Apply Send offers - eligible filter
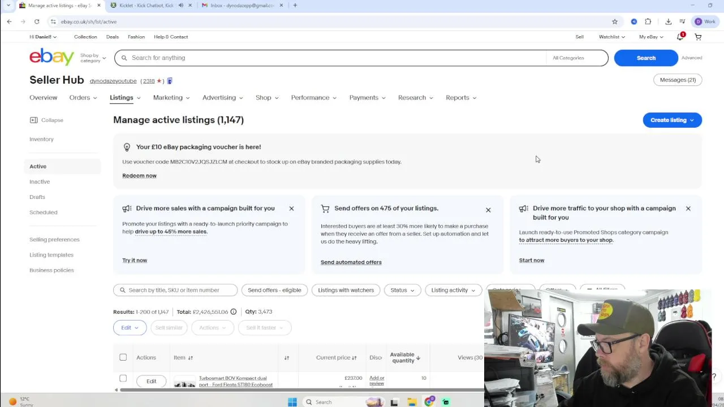The height and width of the screenshot is (407, 724). coord(274,290)
